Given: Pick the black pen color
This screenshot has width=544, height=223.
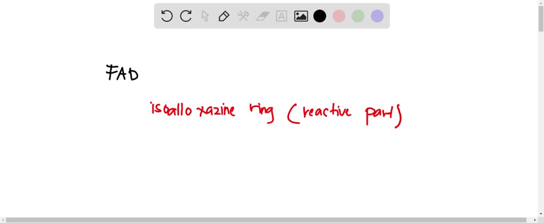Looking at the screenshot, I should (320, 16).
